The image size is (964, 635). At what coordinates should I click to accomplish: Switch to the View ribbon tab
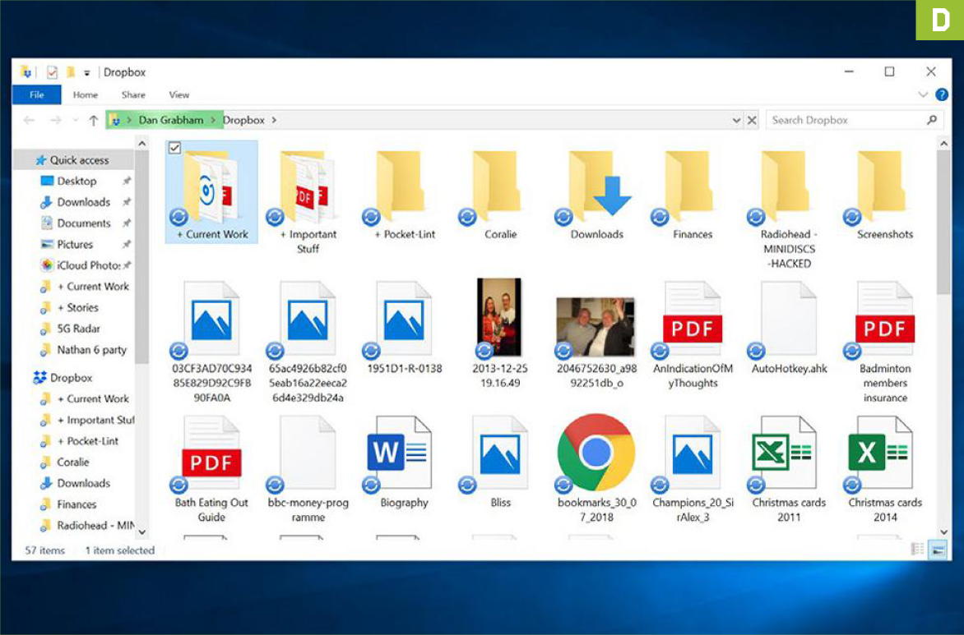(179, 94)
